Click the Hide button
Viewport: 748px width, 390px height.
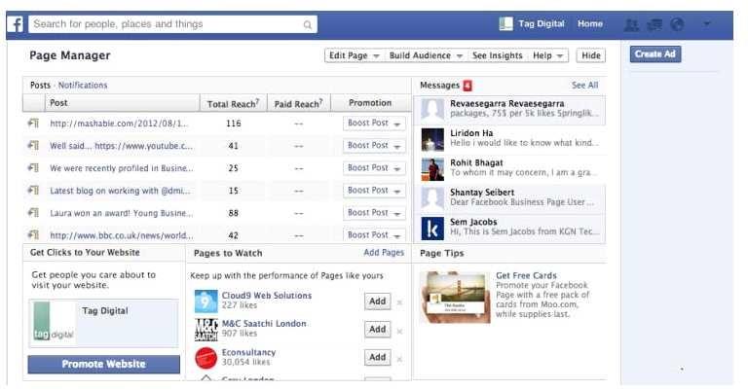(591, 55)
